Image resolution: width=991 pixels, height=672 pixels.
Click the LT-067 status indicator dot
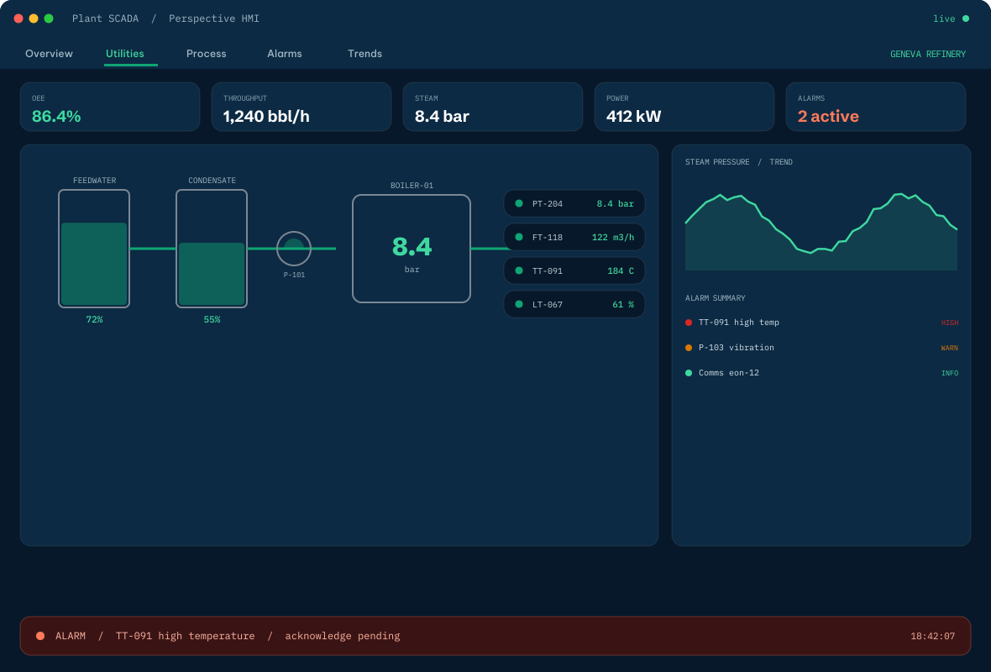519,304
